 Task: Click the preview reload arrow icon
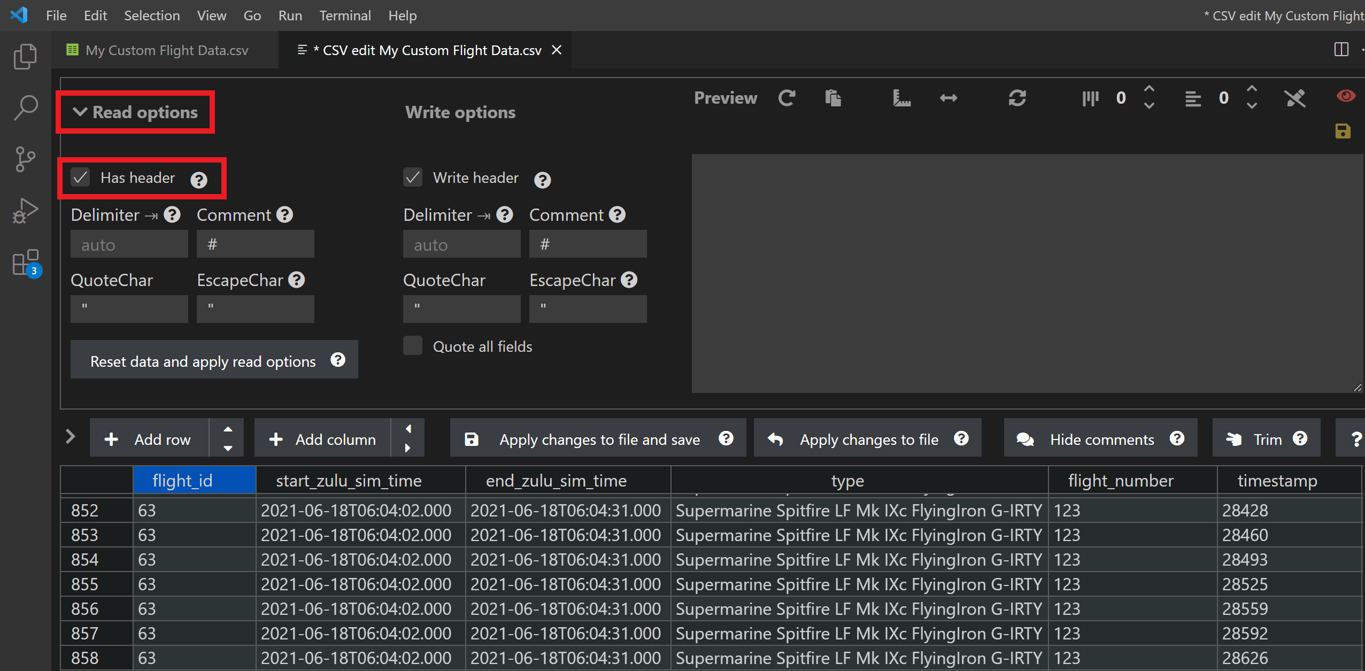point(786,98)
